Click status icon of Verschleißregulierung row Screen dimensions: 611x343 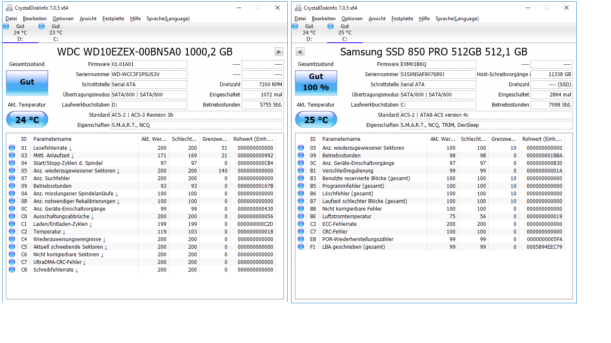point(301,171)
